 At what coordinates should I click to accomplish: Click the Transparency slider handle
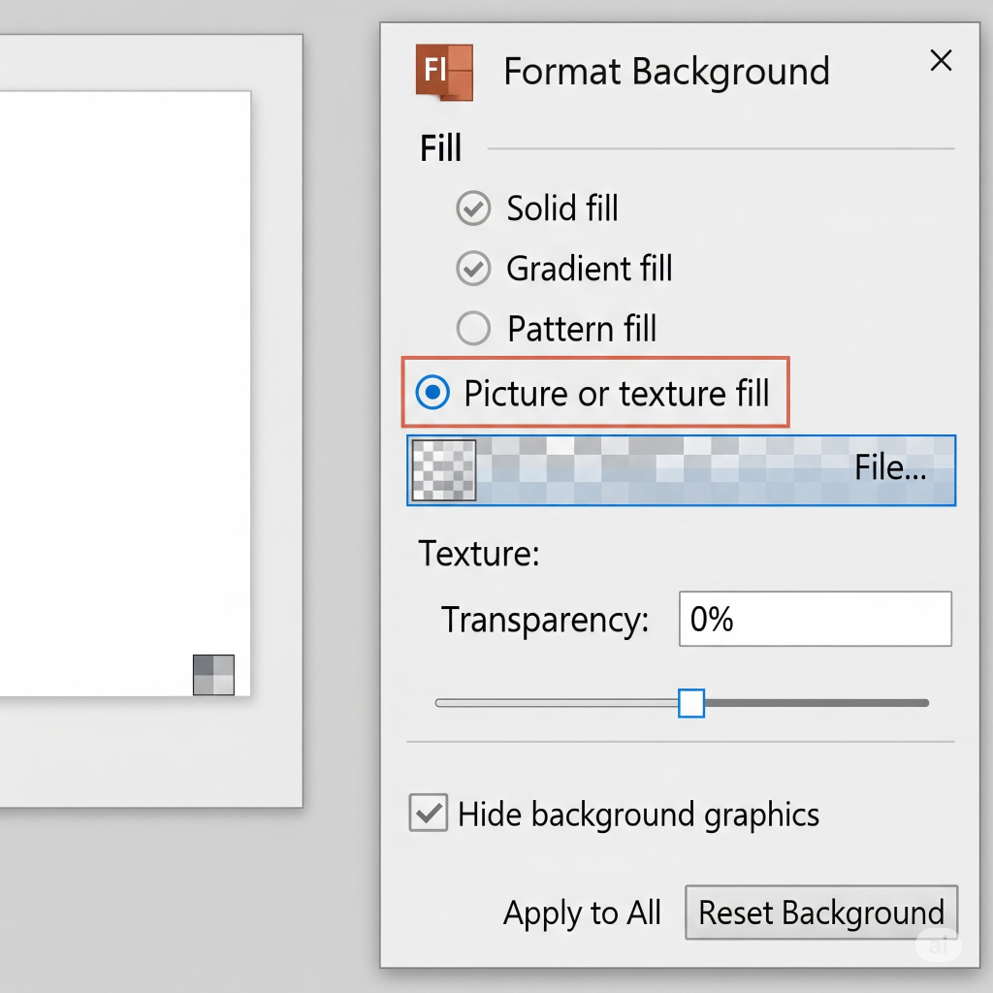[x=690, y=703]
